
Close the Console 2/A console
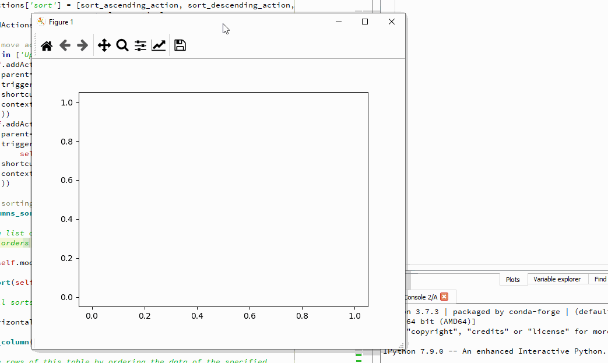click(444, 296)
